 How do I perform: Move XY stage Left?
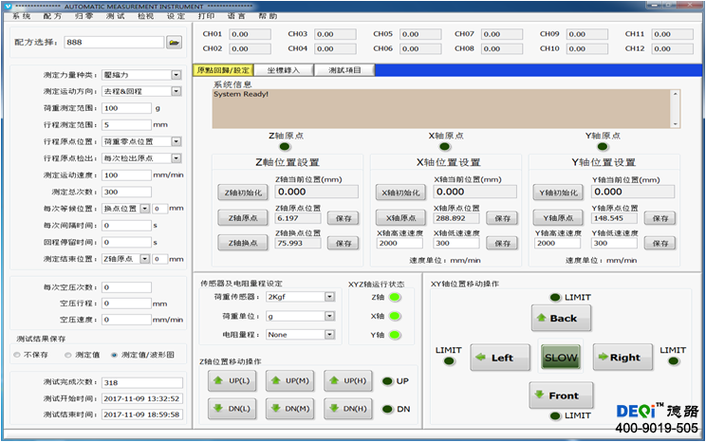coord(500,358)
